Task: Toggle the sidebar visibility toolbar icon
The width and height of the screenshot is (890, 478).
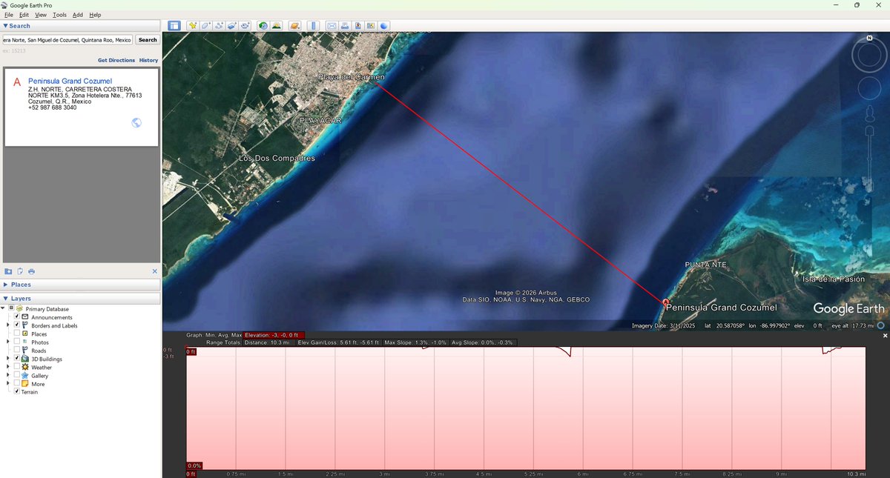Action: pyautogui.click(x=174, y=25)
